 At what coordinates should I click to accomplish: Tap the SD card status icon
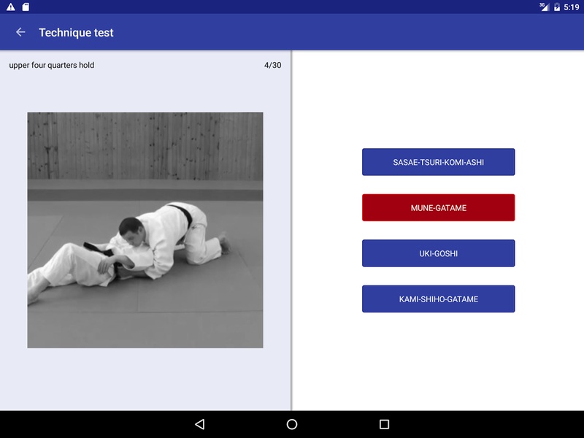(26, 7)
